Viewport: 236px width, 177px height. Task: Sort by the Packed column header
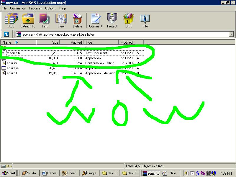[x=72, y=42]
